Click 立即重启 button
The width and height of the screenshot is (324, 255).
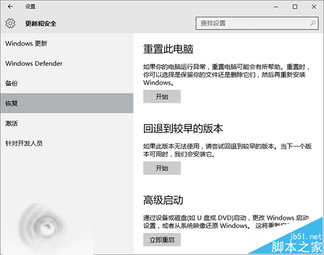162,239
